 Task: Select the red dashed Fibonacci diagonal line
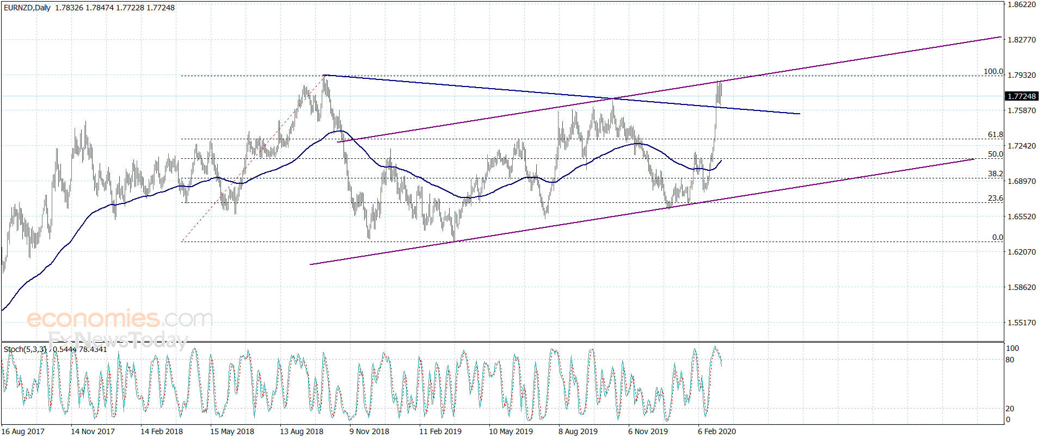coord(253,158)
